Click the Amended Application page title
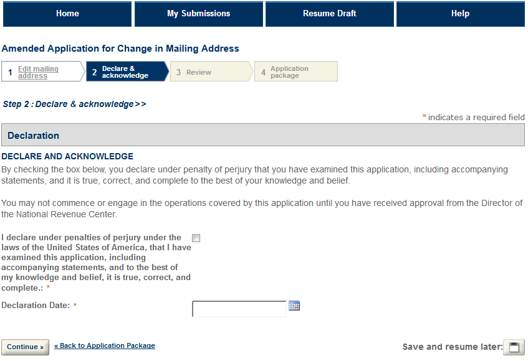 [120, 49]
